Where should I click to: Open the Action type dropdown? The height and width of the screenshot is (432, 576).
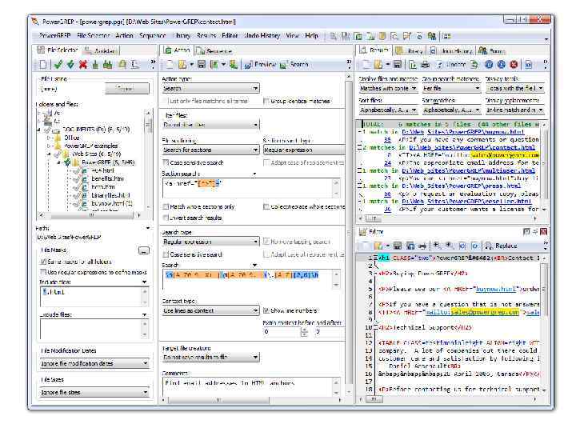tap(211, 88)
